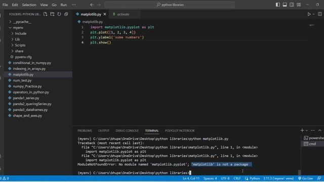This screenshot has width=324, height=182.
Task: Toggle bottom panel layout icon
Action: (x=285, y=5)
